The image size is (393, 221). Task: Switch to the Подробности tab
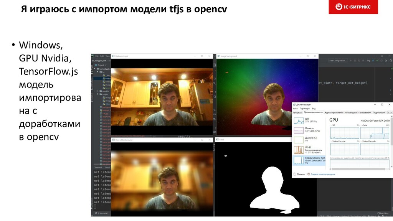tap(379, 112)
